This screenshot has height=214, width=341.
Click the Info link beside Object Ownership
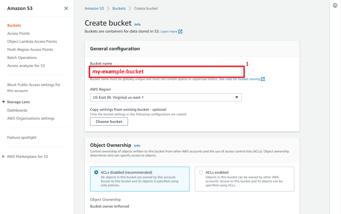tap(137, 145)
